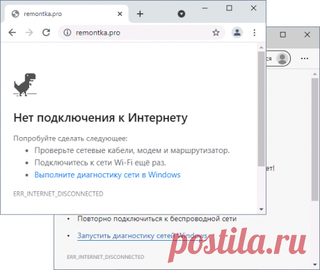This screenshot has height=270, width=320.
Task: Click "Повторно подключиться к беспроводной сети" in Edge
Action: [157, 219]
